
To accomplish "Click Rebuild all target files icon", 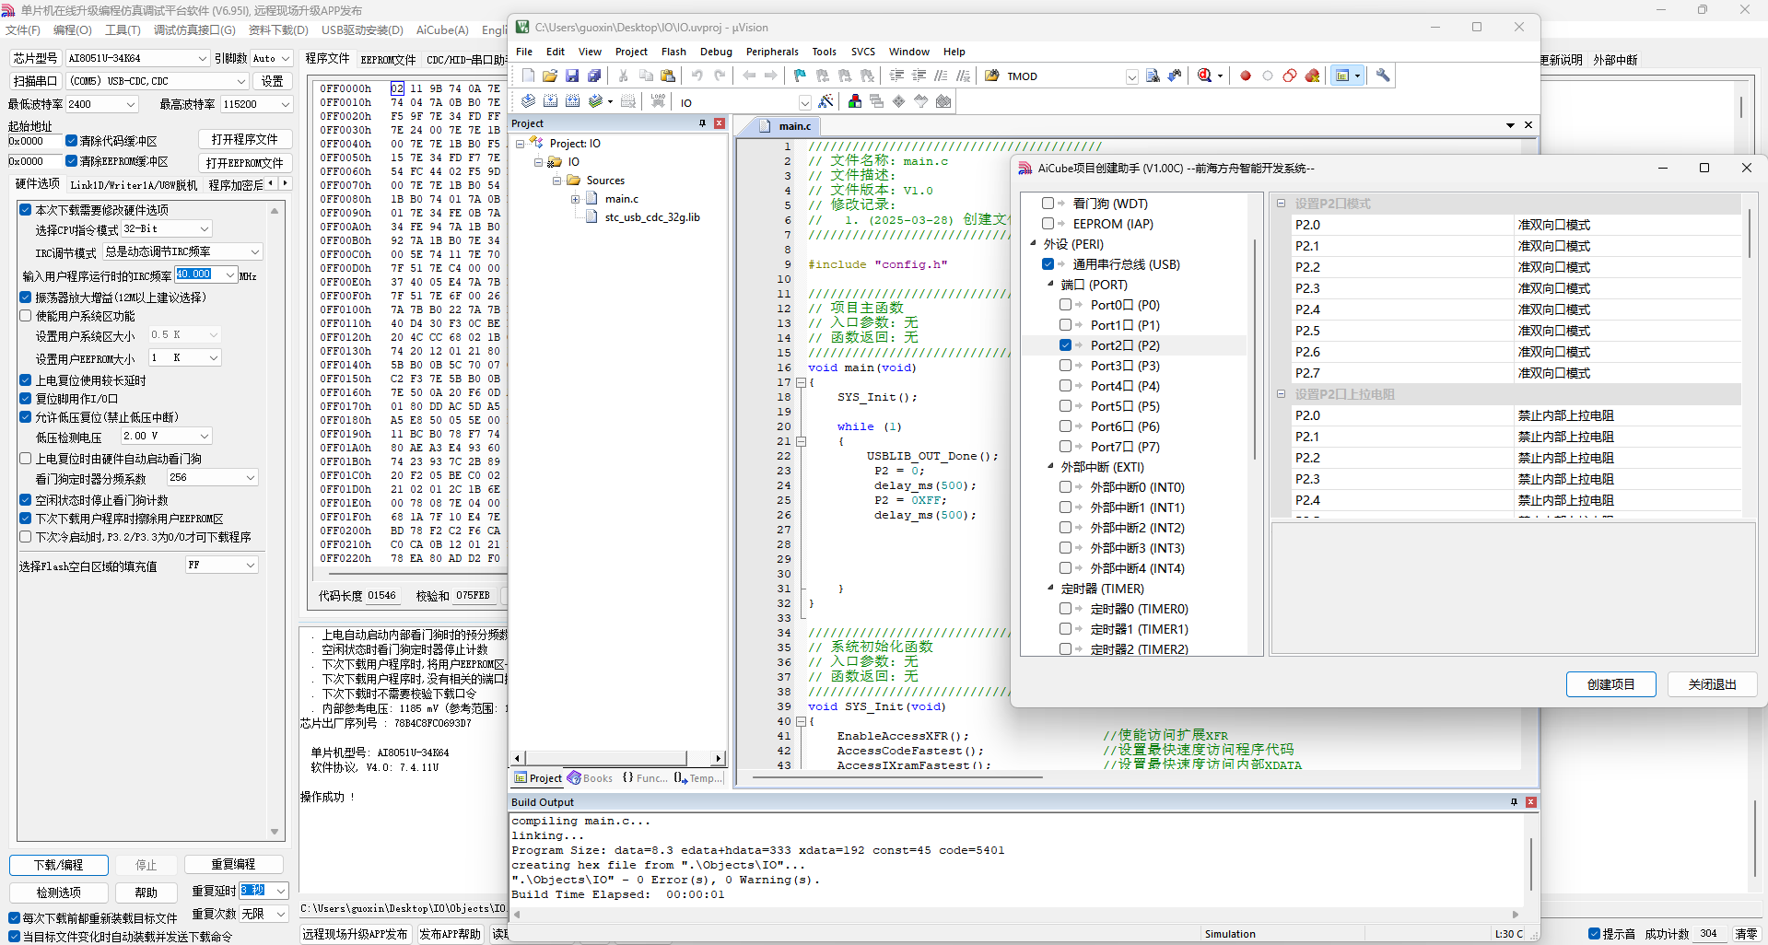I will click(572, 101).
